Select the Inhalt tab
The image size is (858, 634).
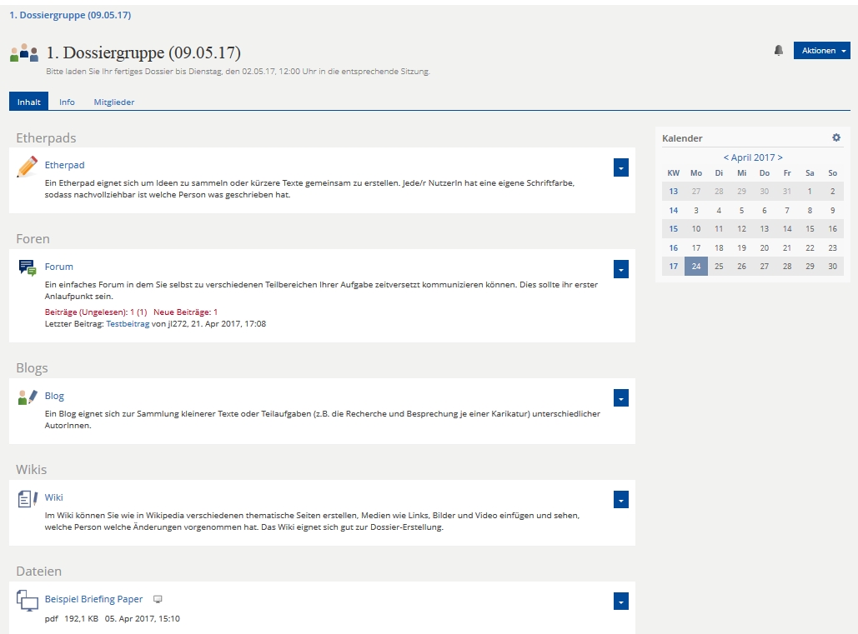pos(29,102)
